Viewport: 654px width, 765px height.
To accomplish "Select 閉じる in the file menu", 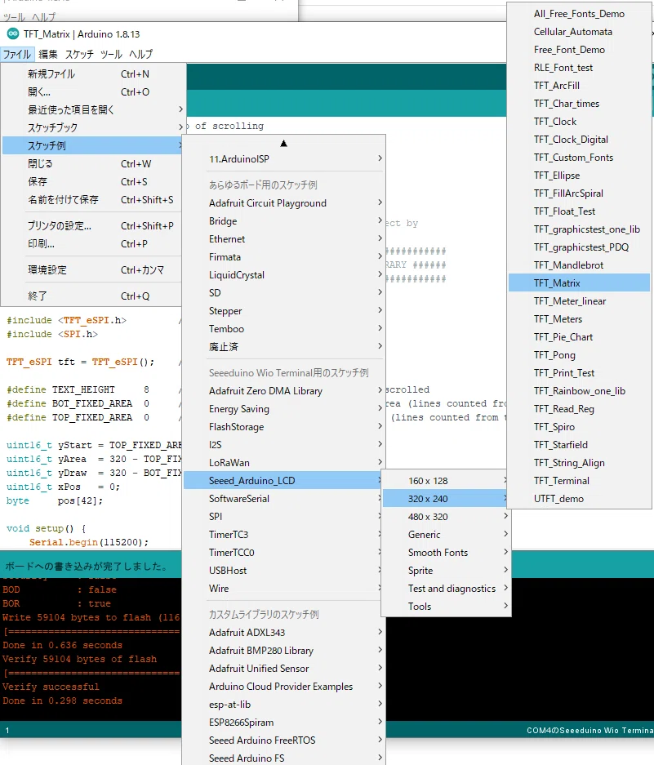I will (x=91, y=164).
